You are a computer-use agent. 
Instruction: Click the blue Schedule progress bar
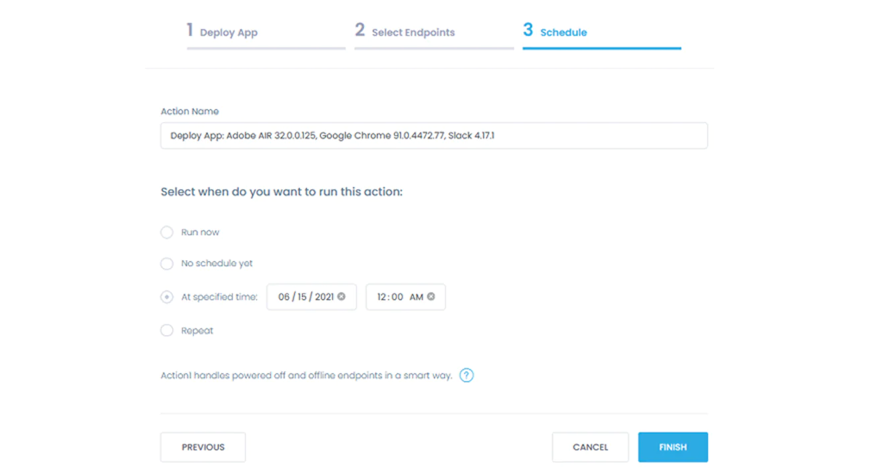pyautogui.click(x=601, y=48)
